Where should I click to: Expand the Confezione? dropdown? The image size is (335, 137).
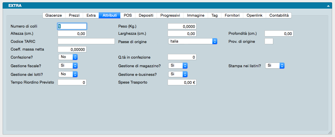pyautogui.click(x=68, y=57)
